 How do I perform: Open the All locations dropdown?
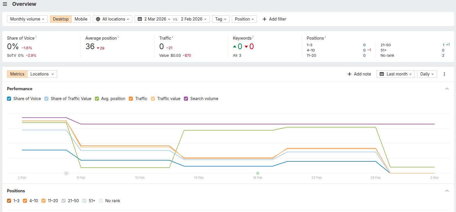click(113, 19)
